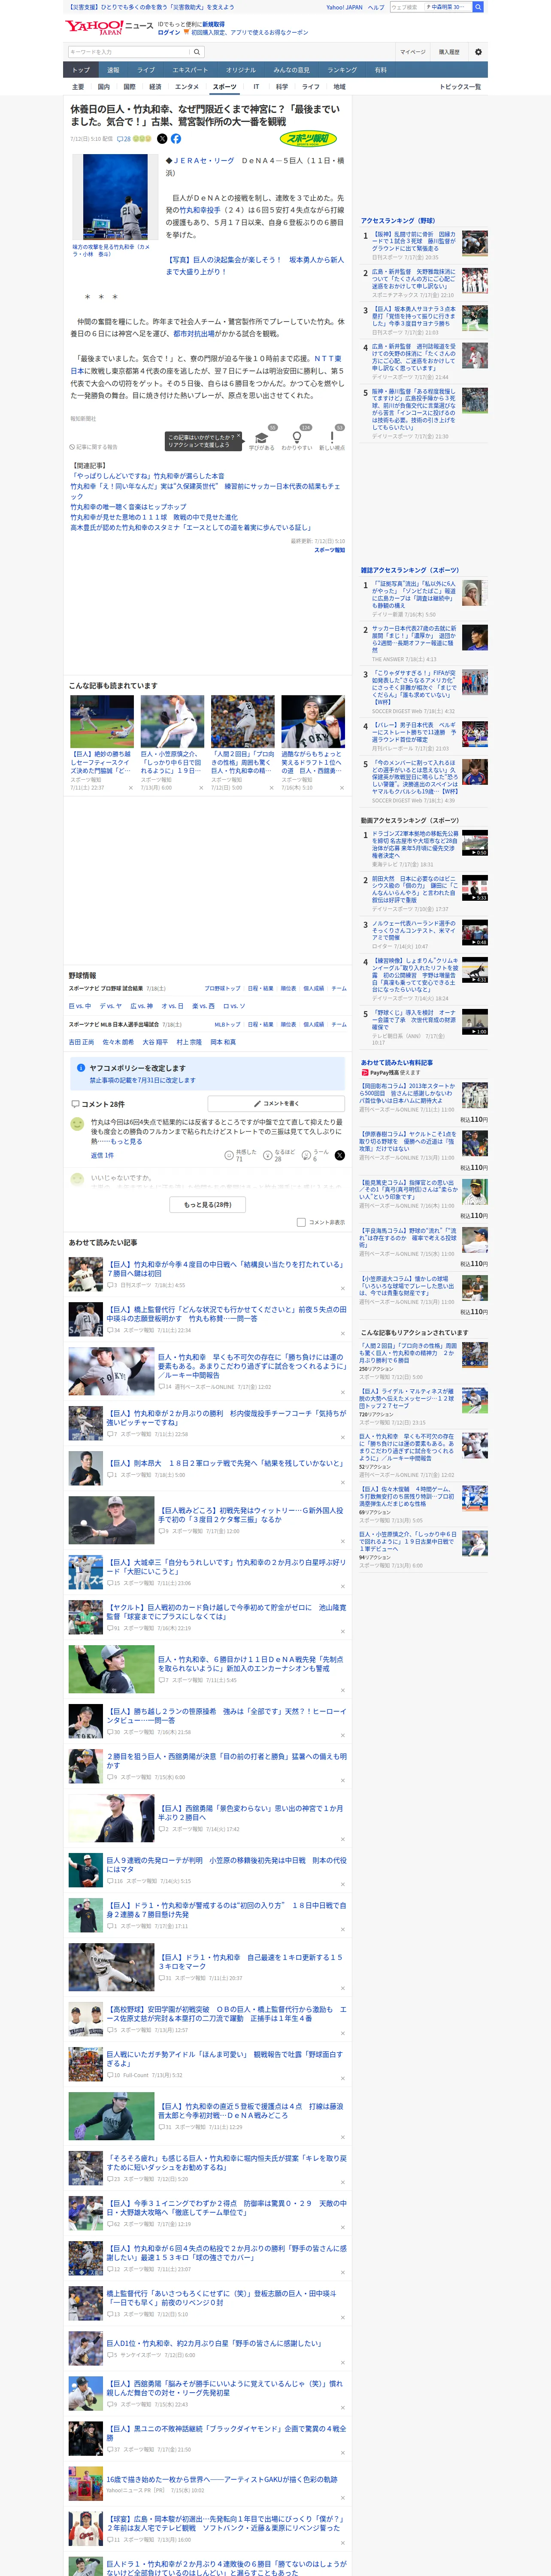Click the コメントを書く button
Screen dimensions: 551x2576
pyautogui.click(x=276, y=1103)
